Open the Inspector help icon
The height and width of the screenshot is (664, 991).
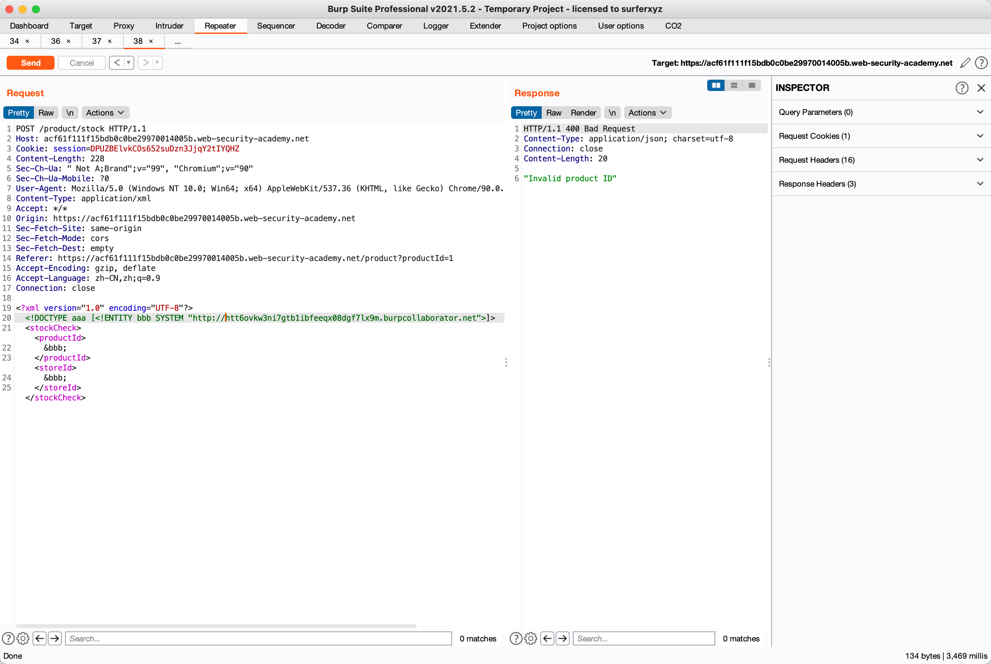click(962, 88)
